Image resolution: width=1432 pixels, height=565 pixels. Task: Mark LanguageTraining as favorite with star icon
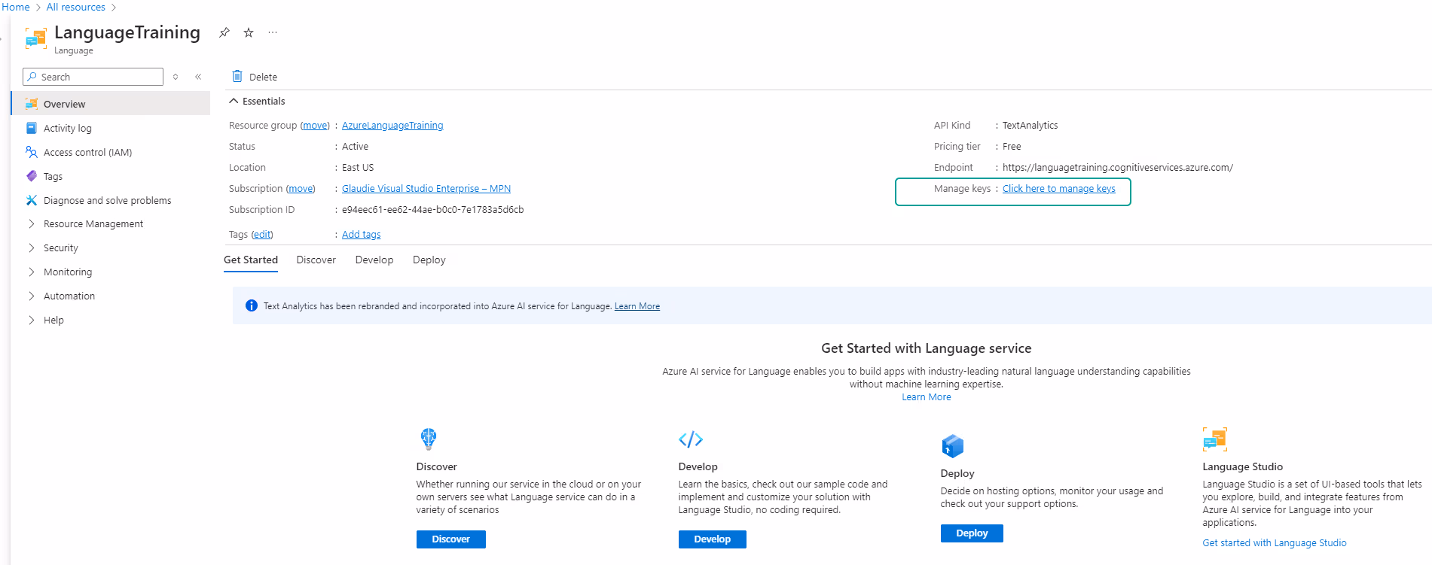pos(249,32)
